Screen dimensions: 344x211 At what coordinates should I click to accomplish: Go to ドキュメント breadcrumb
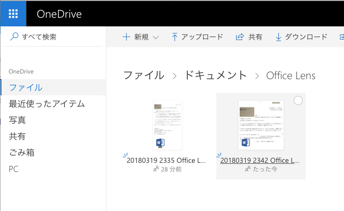click(x=216, y=76)
